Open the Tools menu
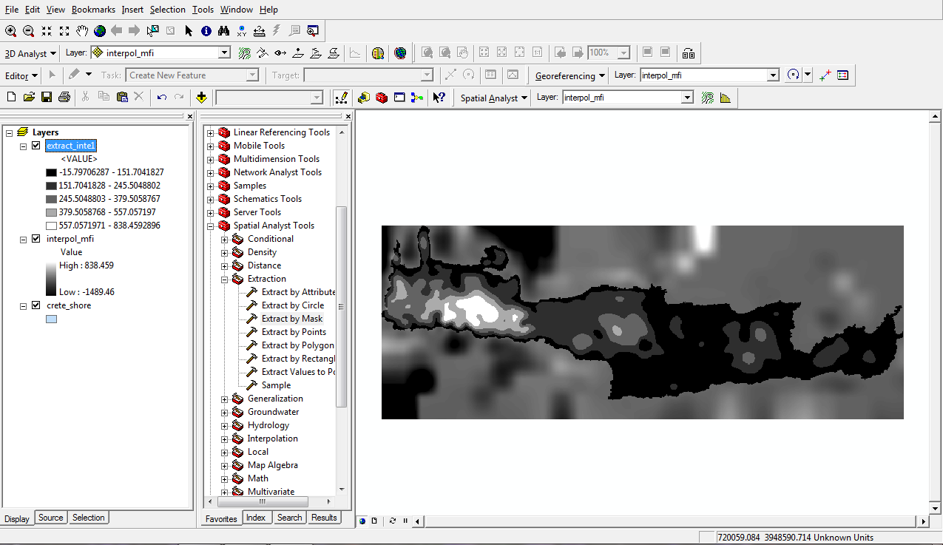Image resolution: width=943 pixels, height=545 pixels. (x=203, y=10)
